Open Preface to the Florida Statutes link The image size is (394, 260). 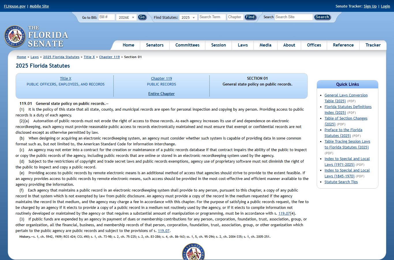coord(343,133)
